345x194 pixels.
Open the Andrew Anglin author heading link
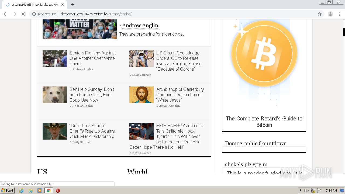pos(140,26)
